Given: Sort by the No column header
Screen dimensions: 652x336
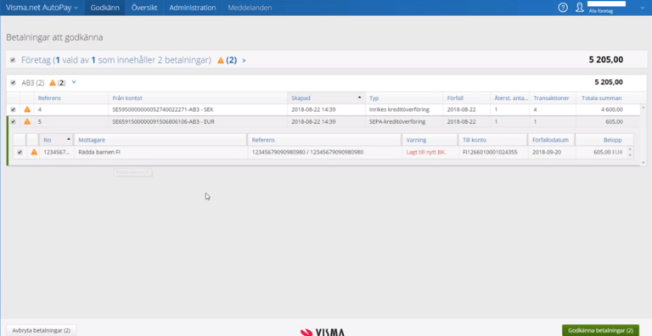Looking at the screenshot, I should pos(56,140).
